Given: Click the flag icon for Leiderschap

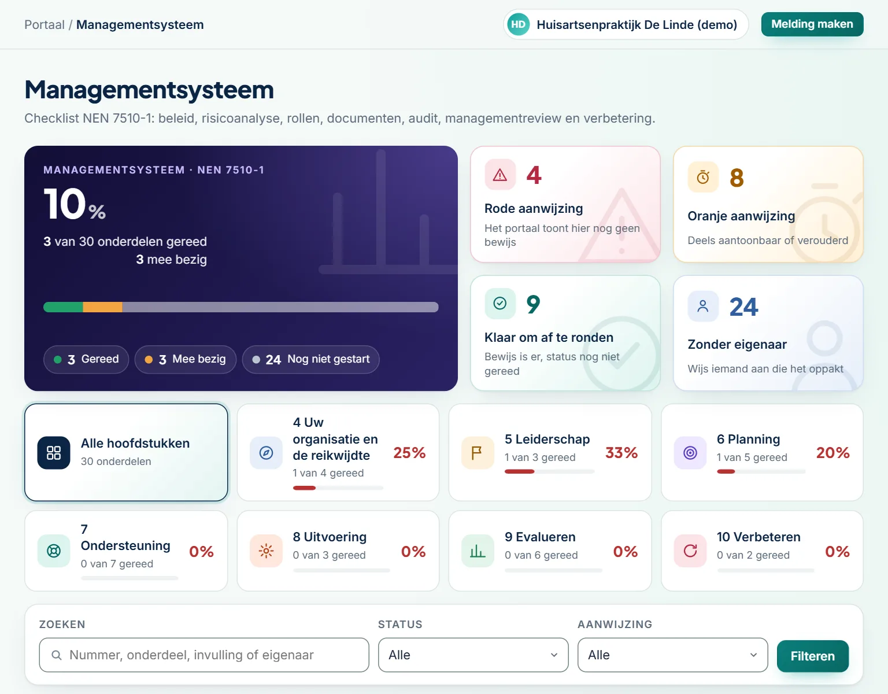Looking at the screenshot, I should [x=478, y=452].
